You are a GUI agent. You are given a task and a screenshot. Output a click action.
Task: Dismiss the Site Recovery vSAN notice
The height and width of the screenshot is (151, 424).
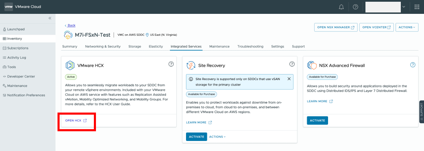point(289,79)
